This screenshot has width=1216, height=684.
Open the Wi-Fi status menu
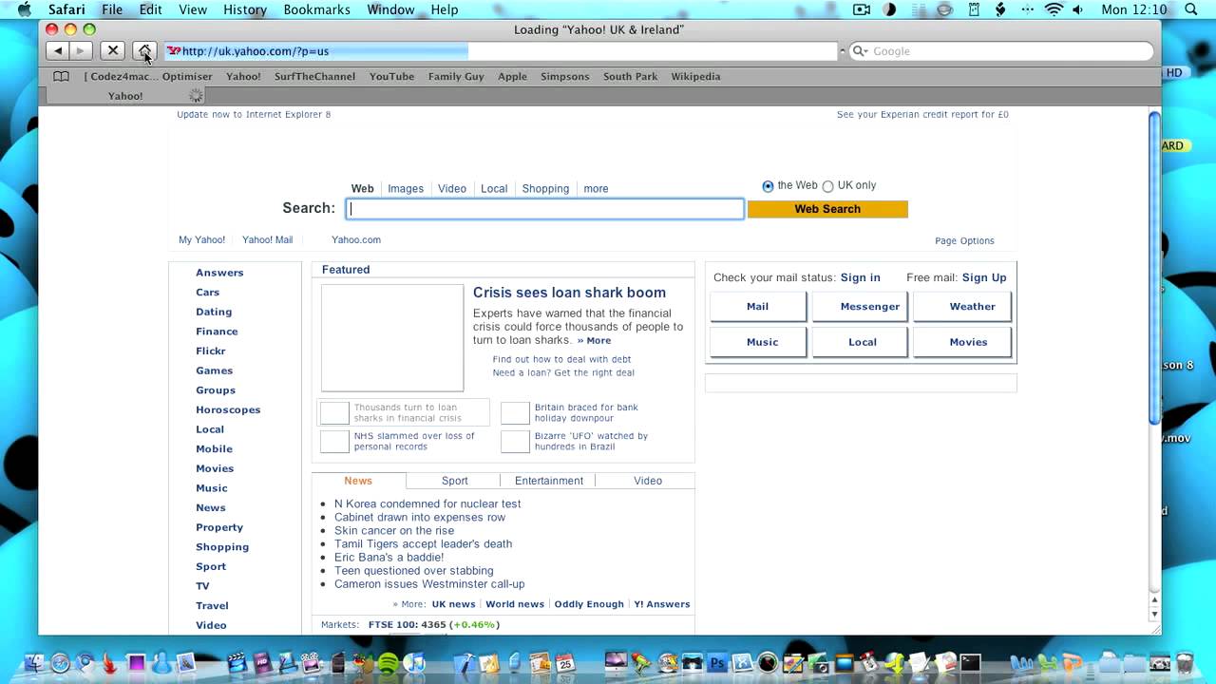[1054, 9]
